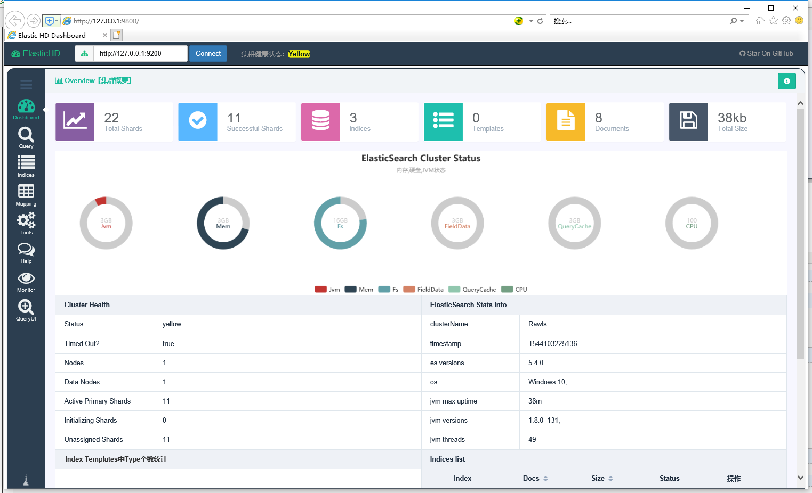Click the timestamp value 1544103225136
The image size is (812, 493).
[x=552, y=343]
